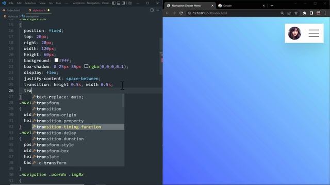Image resolution: width=330 pixels, height=185 pixels.
Task: Open the View menu in VS Code
Action: (x=42, y=3)
